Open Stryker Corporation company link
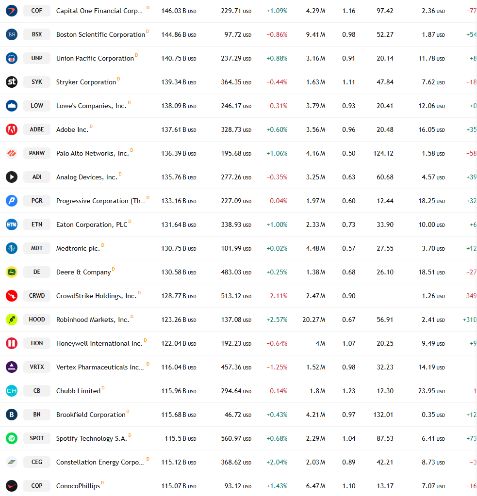This screenshot has width=477, height=496. (x=86, y=82)
